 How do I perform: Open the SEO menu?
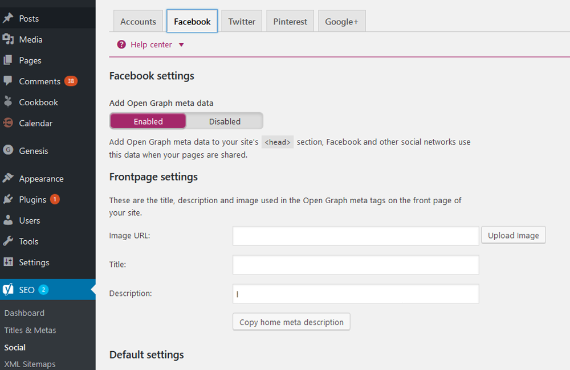click(48, 289)
